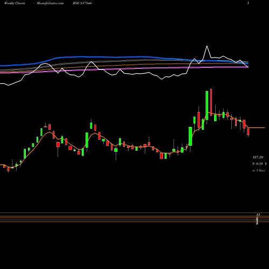Click the last red candlestick on the right
Image resolution: width=269 pixels, height=269 pixels.
(248, 132)
